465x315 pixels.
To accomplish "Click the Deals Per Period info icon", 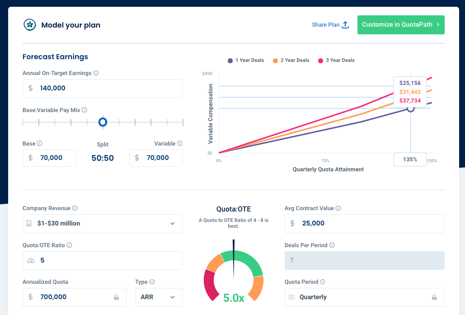I will coord(332,245).
